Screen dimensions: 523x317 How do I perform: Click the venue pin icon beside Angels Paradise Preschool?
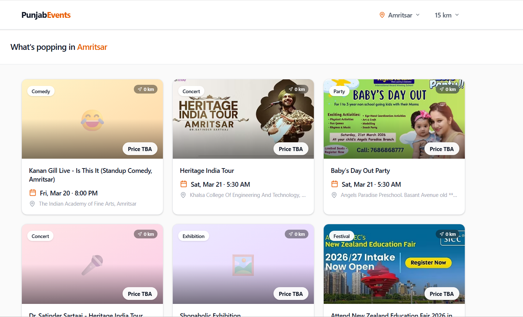(334, 195)
